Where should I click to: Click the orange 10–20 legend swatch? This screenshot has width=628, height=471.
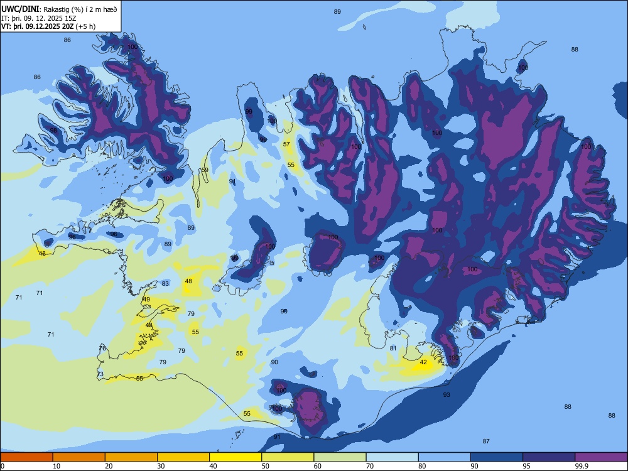coord(79,457)
